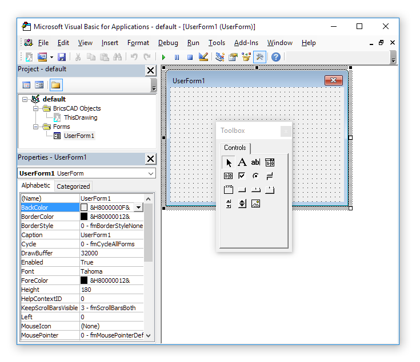Toggle Design Mode in the toolbar
The image size is (420, 362).
coord(203,57)
